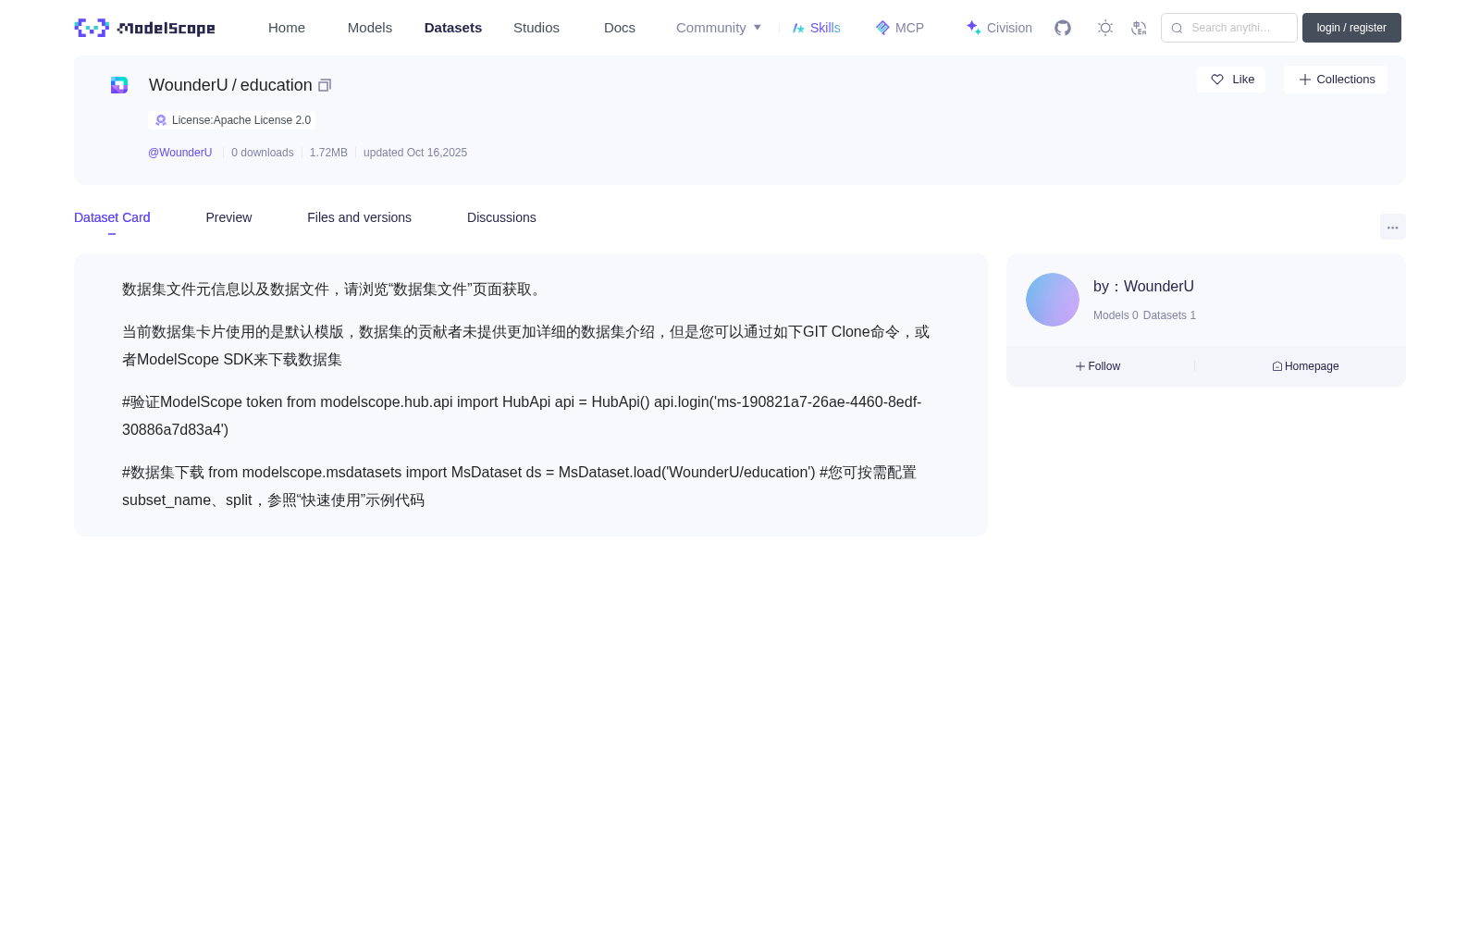Click the 'Models 0' count
The height and width of the screenshot is (925, 1480).
pyautogui.click(x=1116, y=315)
